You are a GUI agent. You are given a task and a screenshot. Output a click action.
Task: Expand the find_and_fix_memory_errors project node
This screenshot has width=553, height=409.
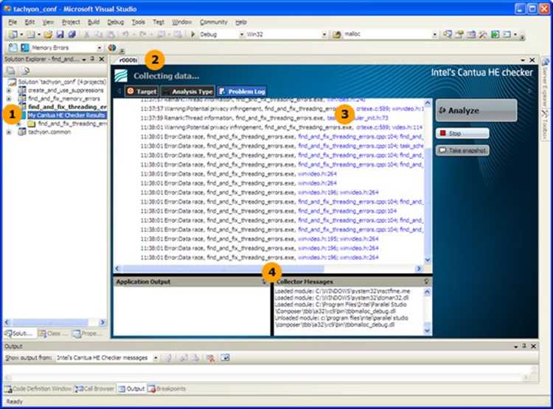pos(9,98)
